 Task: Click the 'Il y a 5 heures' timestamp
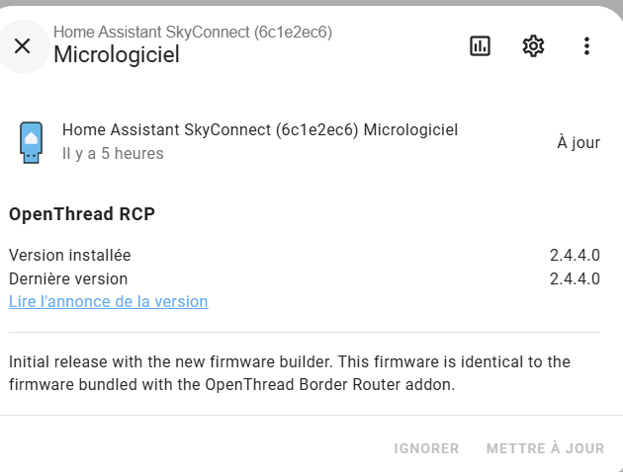click(x=113, y=153)
